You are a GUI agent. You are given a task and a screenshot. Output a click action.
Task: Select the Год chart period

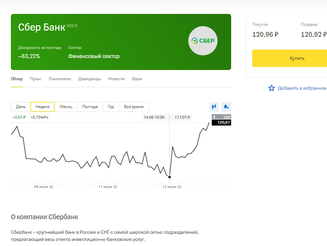(x=111, y=107)
